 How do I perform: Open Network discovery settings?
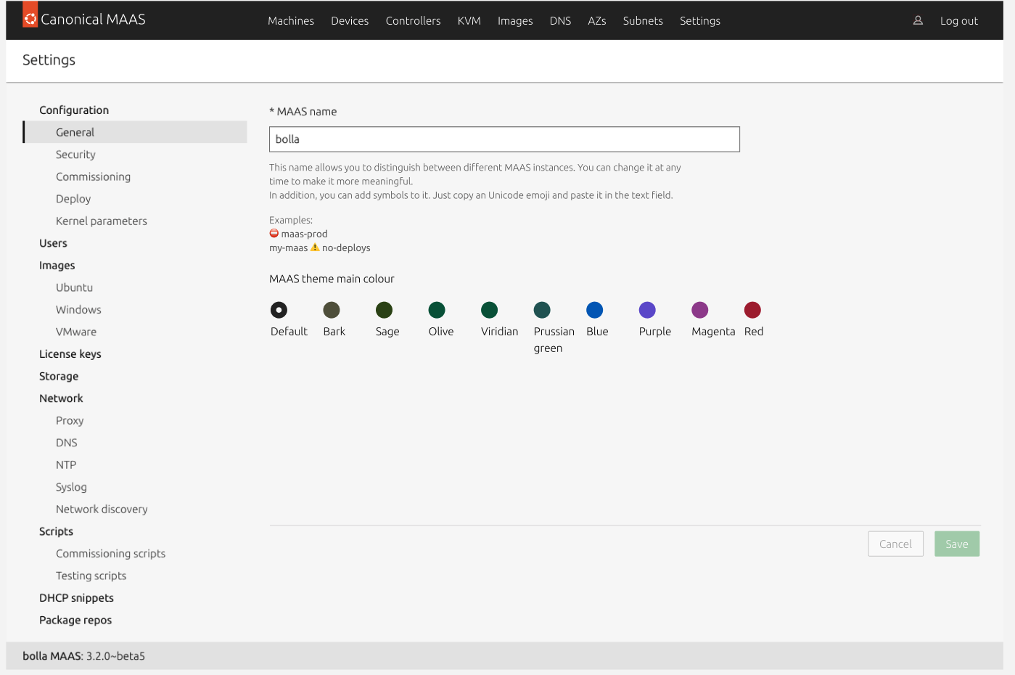click(x=102, y=510)
